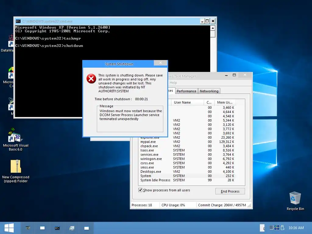Select the mypal.exe process row
This screenshot has height=234, width=312.
[x=187, y=142]
